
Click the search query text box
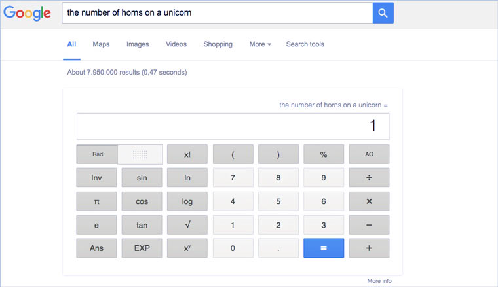217,13
